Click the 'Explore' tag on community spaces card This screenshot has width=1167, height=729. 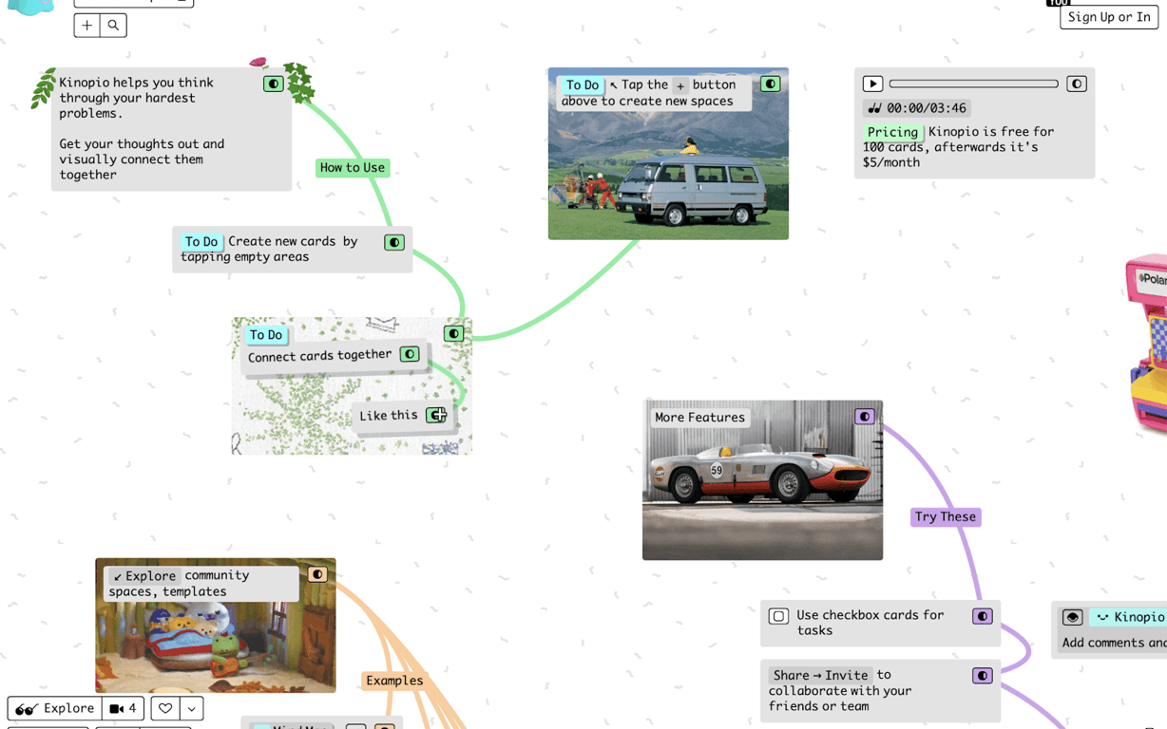pos(144,576)
